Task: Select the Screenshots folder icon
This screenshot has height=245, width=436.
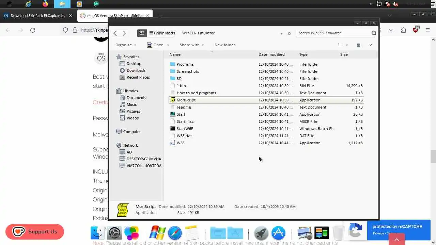Action: pos(173,71)
